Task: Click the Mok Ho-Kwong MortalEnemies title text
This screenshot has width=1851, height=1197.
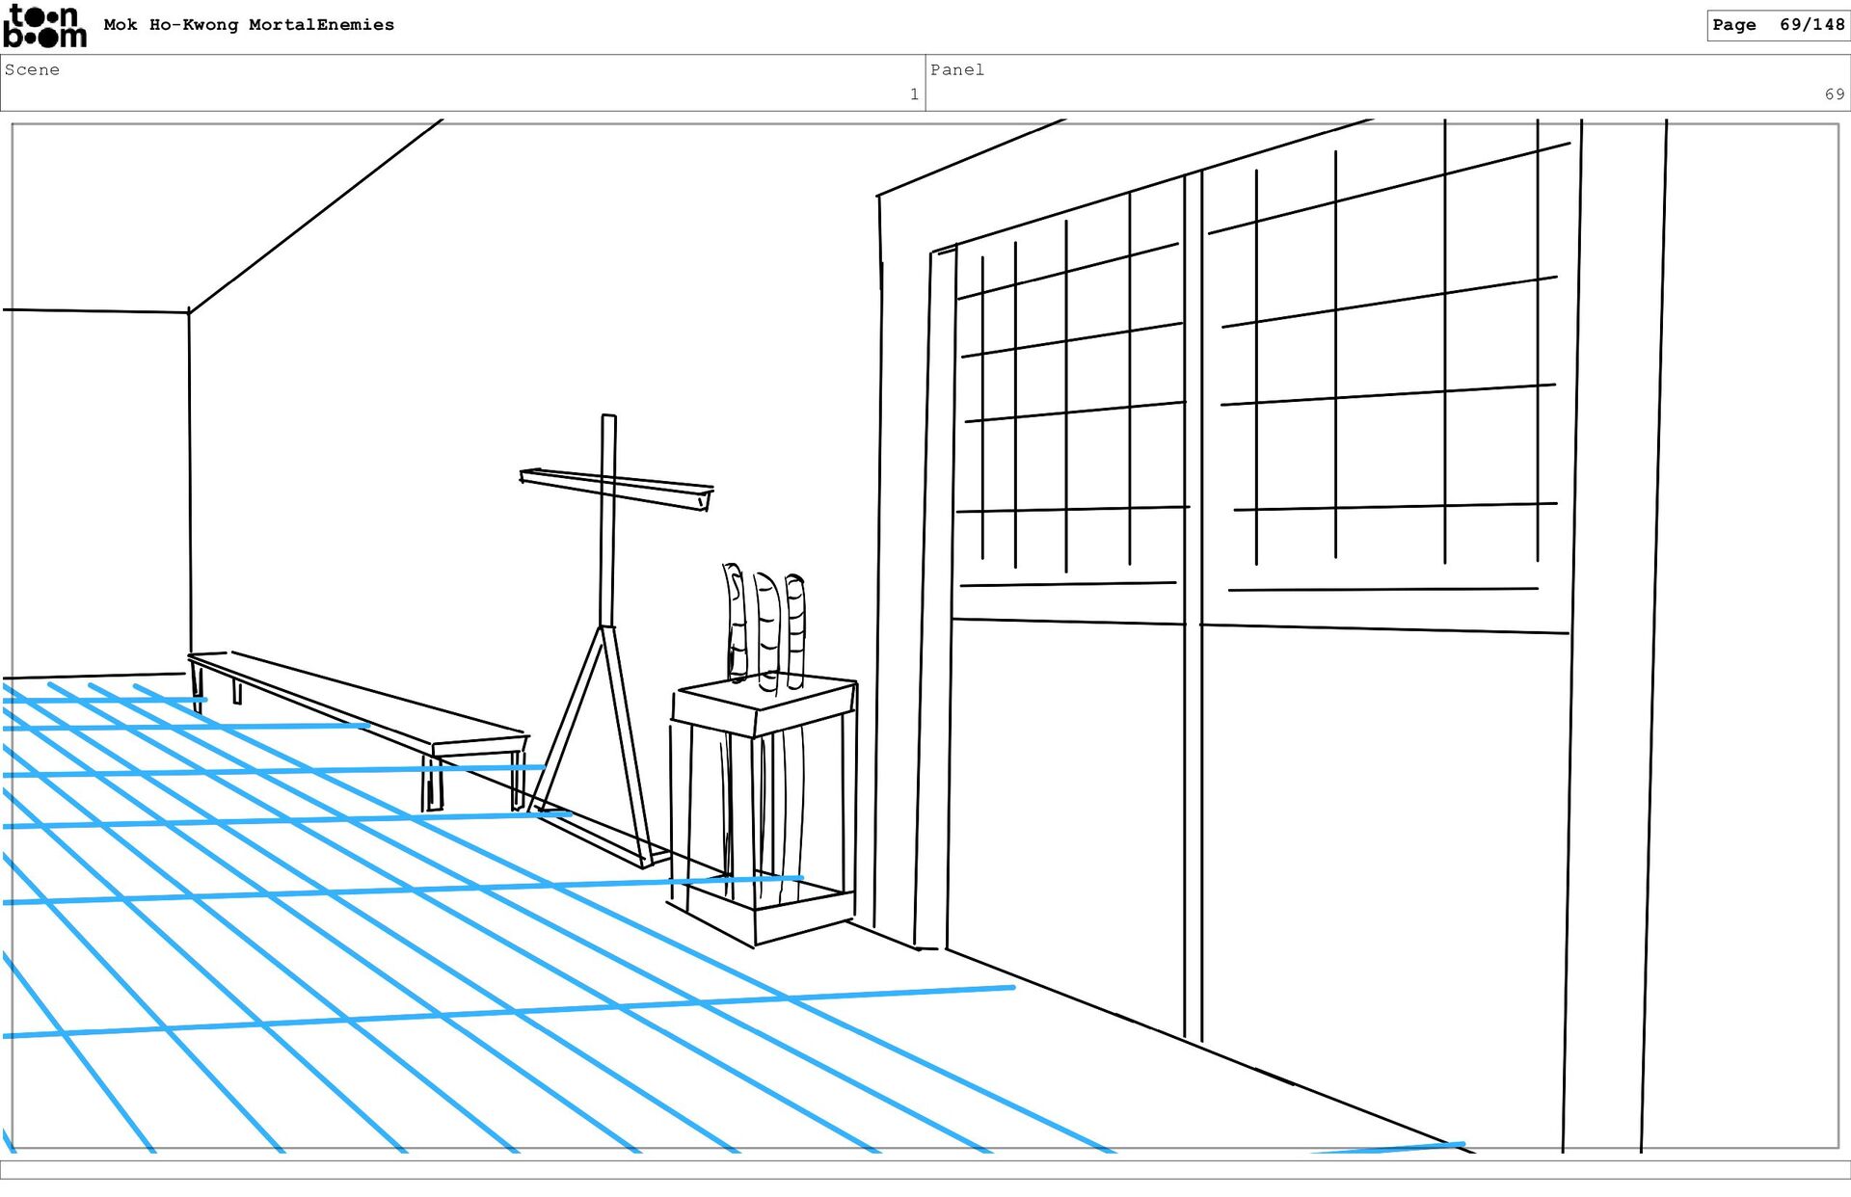Action: click(249, 25)
